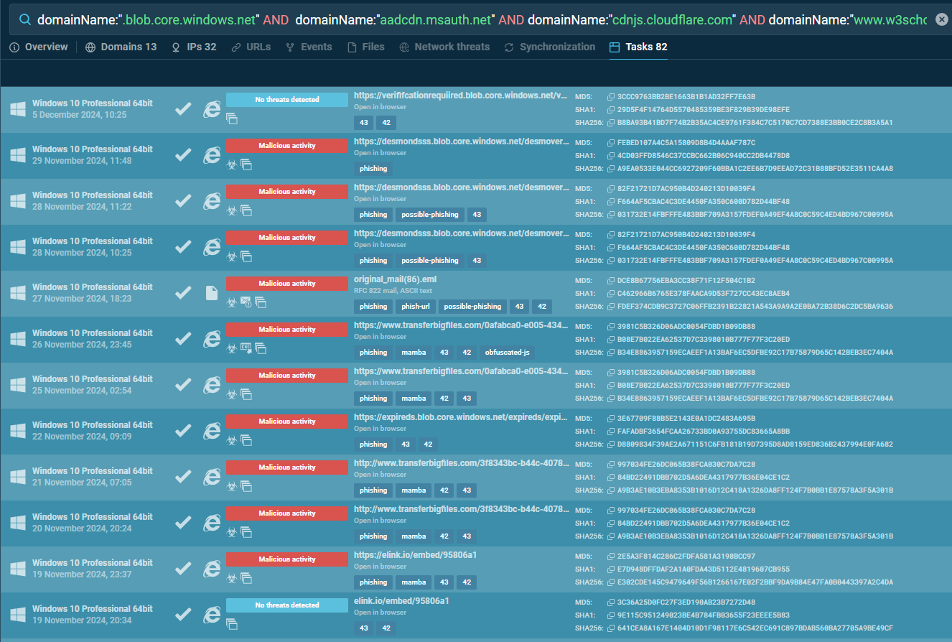Click the document icon on the original_mail(86).eml row

(212, 293)
